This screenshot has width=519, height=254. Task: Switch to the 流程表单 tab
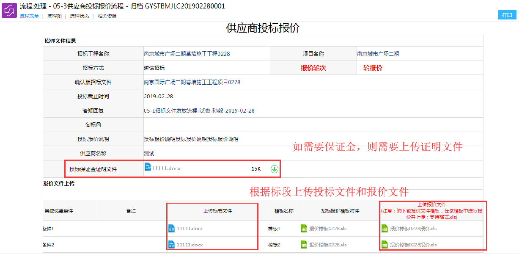coord(29,16)
